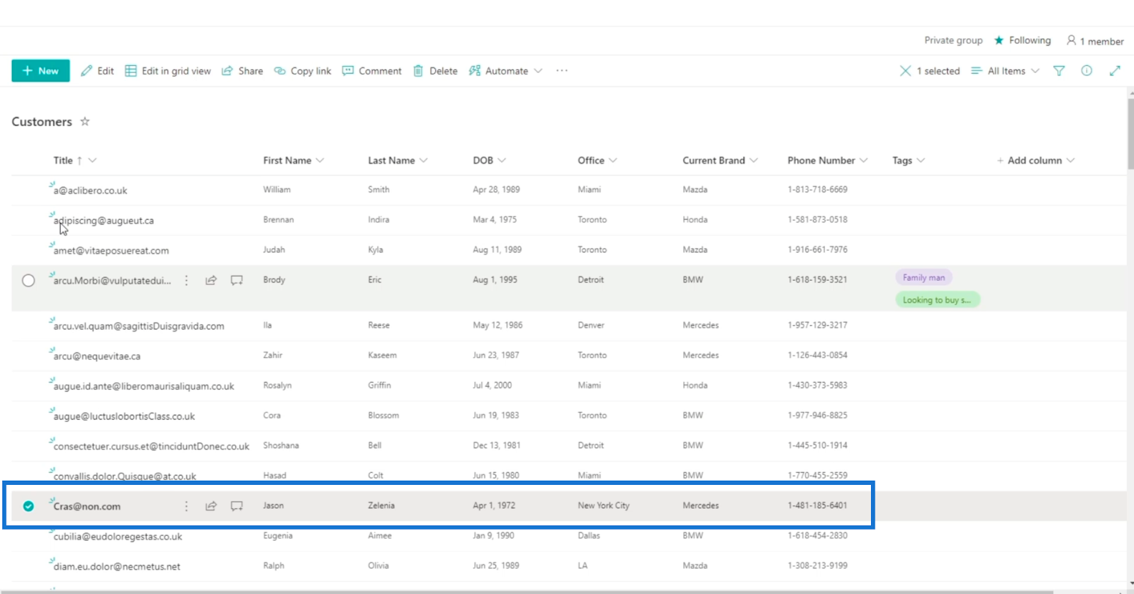1134x594 pixels.
Task: Open the All Items view switcher
Action: click(1005, 71)
